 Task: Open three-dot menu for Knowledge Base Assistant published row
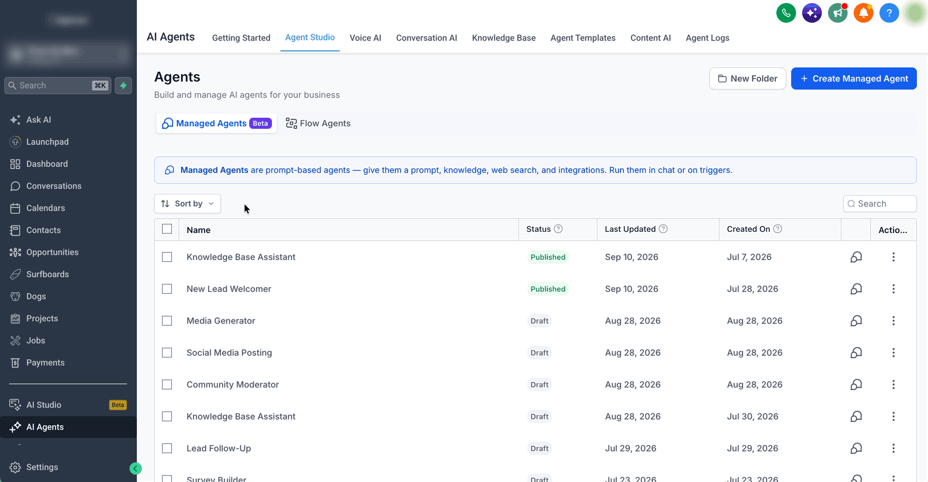point(894,257)
